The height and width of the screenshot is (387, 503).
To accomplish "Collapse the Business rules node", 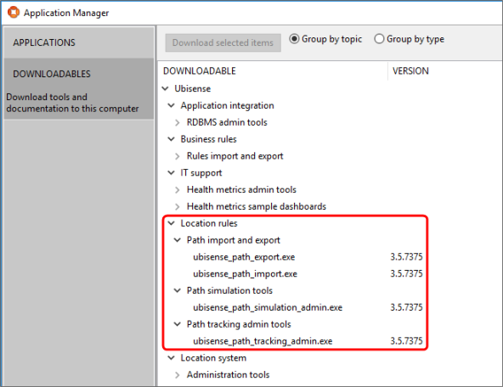I will tap(172, 139).
